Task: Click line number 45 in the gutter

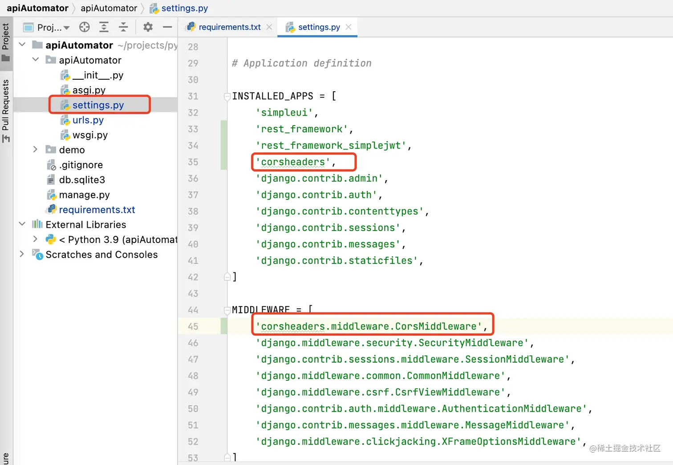Action: [x=193, y=327]
